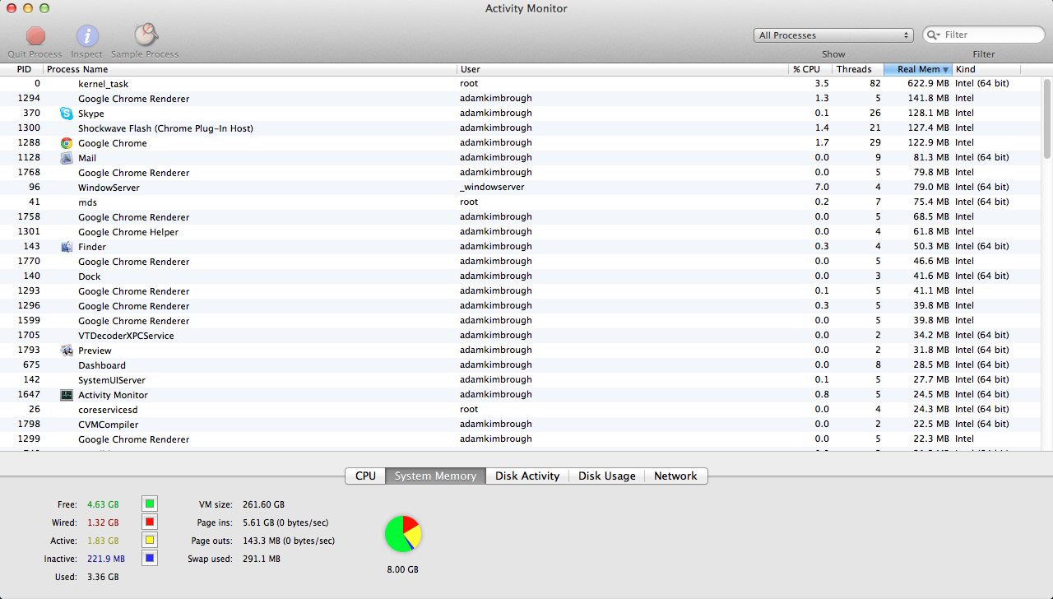Open the All Processes show dropdown
The width and height of the screenshot is (1053, 599).
pyautogui.click(x=833, y=35)
